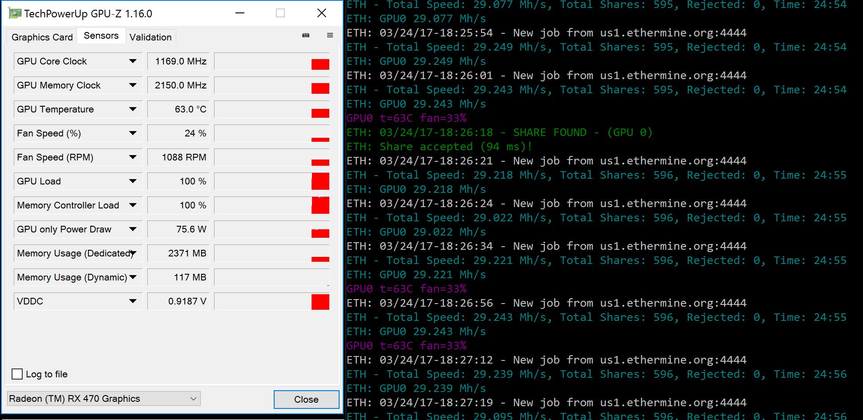This screenshot has height=420, width=863.
Task: Expand the GPU Core Clock sensor dropdown
Action: 133,61
